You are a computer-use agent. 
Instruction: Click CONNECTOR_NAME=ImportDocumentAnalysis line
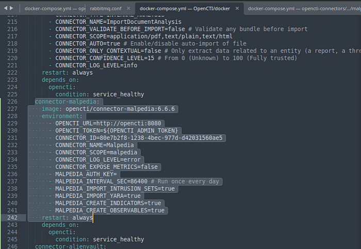(118, 22)
